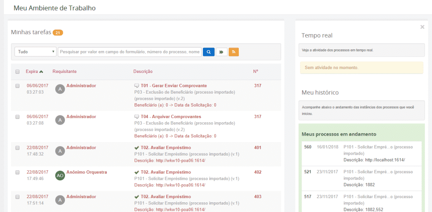Click the blue search magnifier button
Screen dimensions: 432x212
tap(208, 52)
